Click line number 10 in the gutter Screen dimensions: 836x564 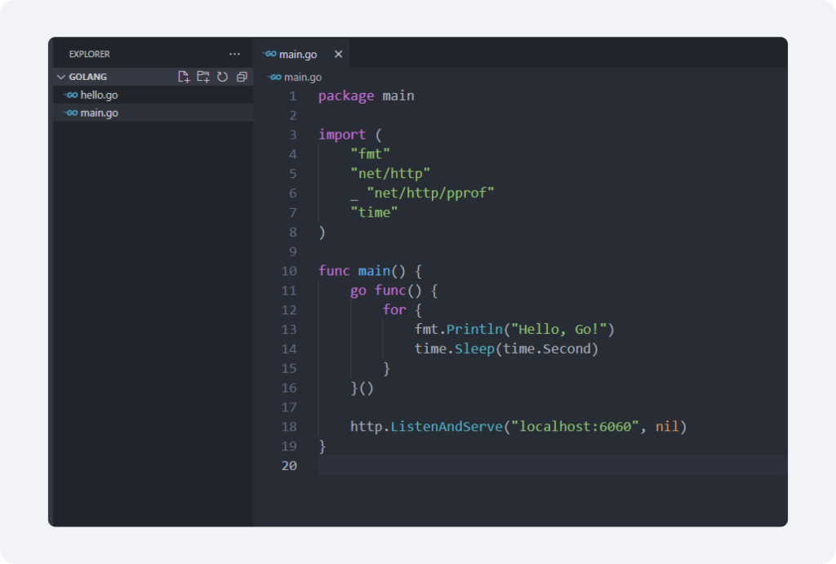pyautogui.click(x=288, y=271)
